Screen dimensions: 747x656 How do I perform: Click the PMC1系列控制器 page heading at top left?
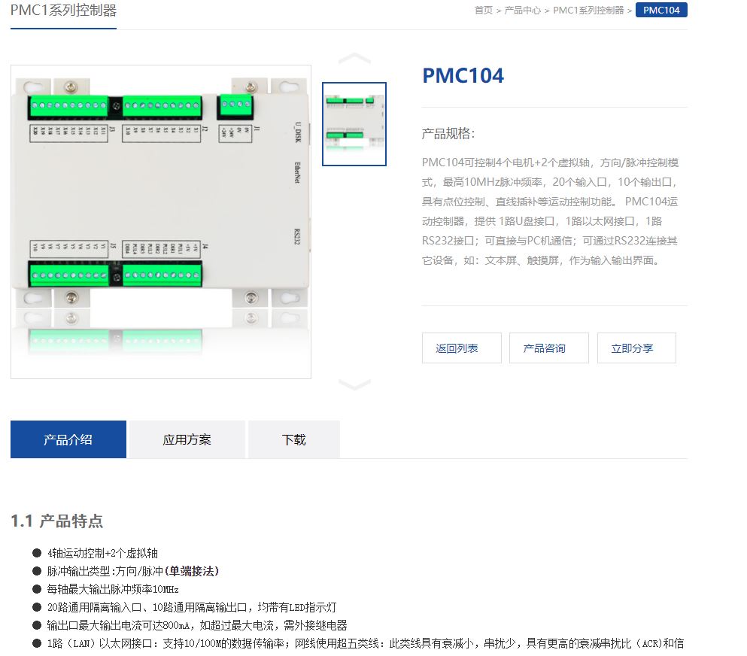click(x=64, y=11)
